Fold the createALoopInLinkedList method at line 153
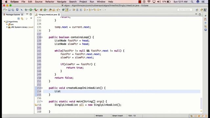Image resolution: width=210 pixels, height=118 pixels. [42, 88]
